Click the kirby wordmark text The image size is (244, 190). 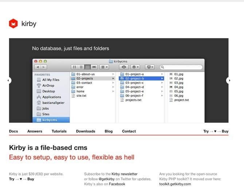click(x=29, y=24)
